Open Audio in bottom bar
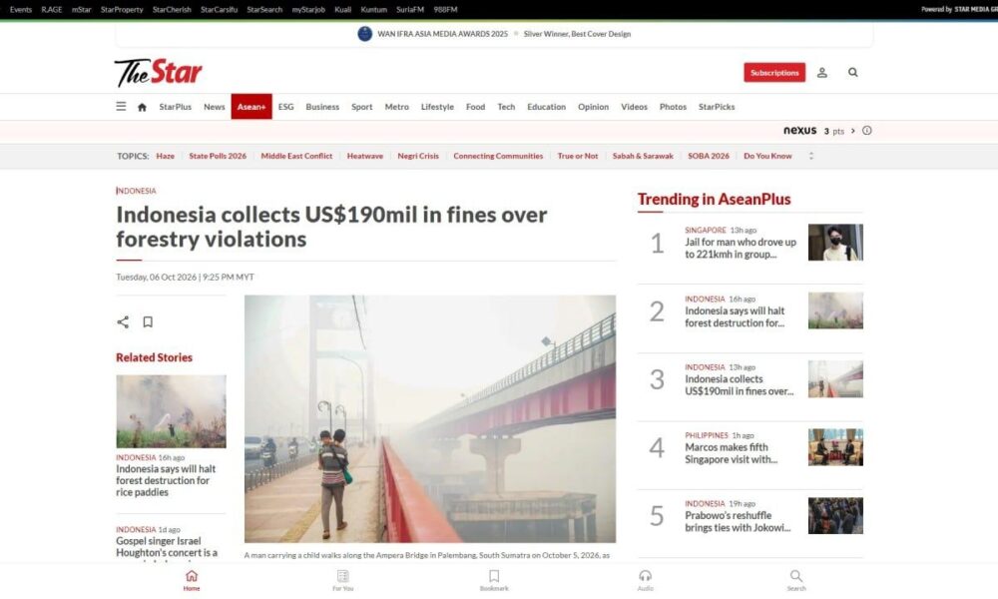Screen dimensions: 998x599 pos(646,580)
